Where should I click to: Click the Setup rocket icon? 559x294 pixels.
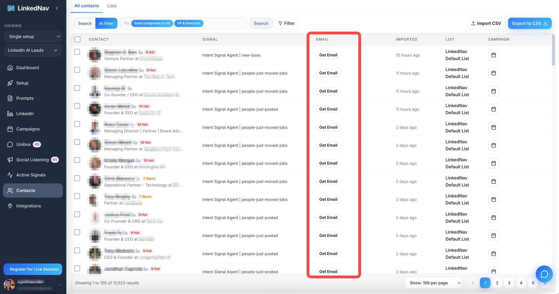click(x=10, y=83)
